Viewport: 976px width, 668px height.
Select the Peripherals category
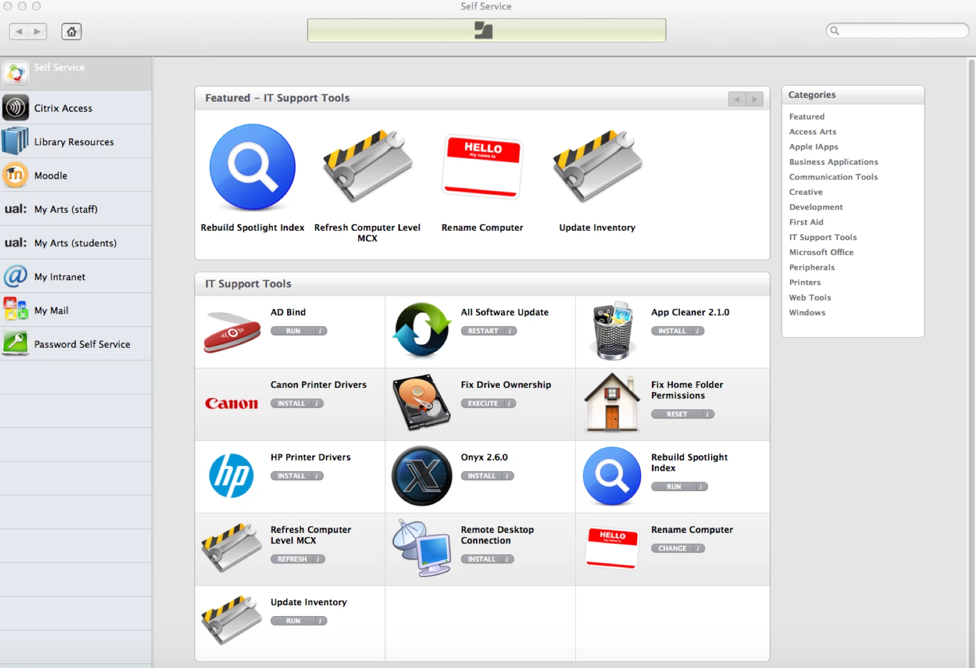[x=812, y=267]
